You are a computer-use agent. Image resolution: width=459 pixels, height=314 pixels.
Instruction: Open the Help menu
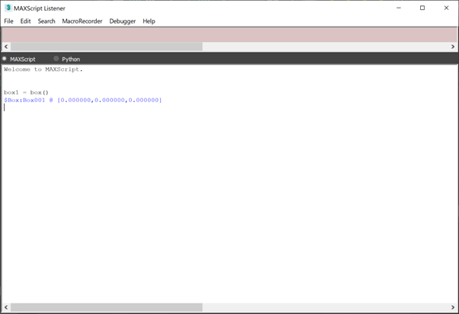pyautogui.click(x=149, y=21)
